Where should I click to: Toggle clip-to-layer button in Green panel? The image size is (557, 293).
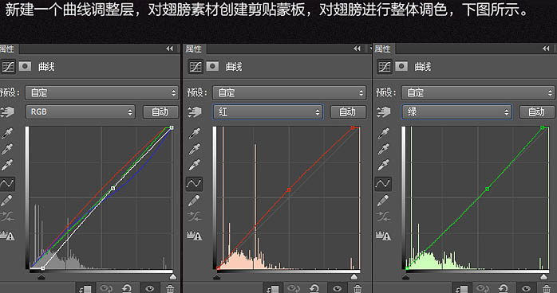pyautogui.click(x=461, y=289)
